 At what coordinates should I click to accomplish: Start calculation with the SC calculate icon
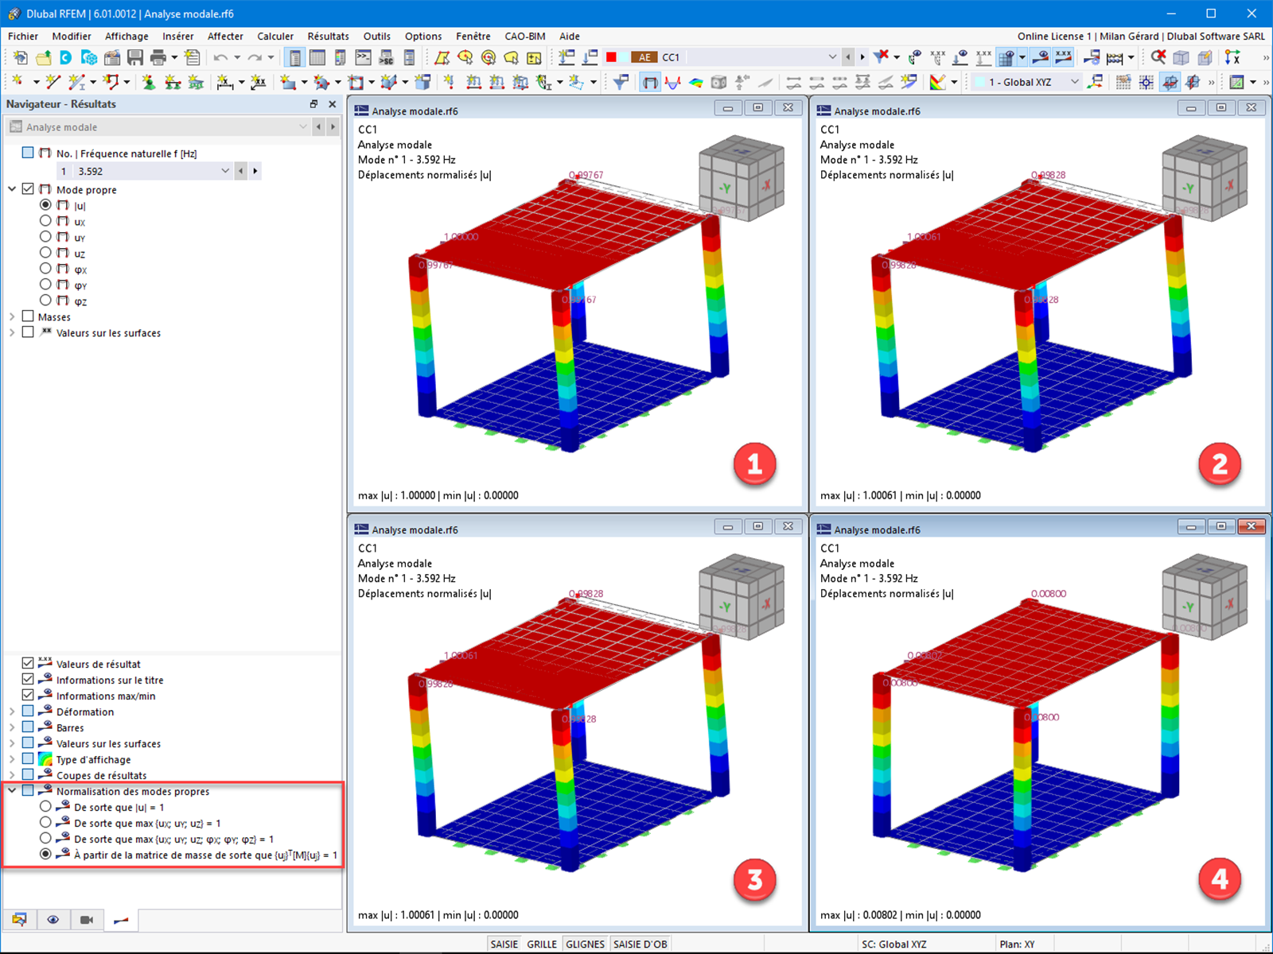click(387, 59)
